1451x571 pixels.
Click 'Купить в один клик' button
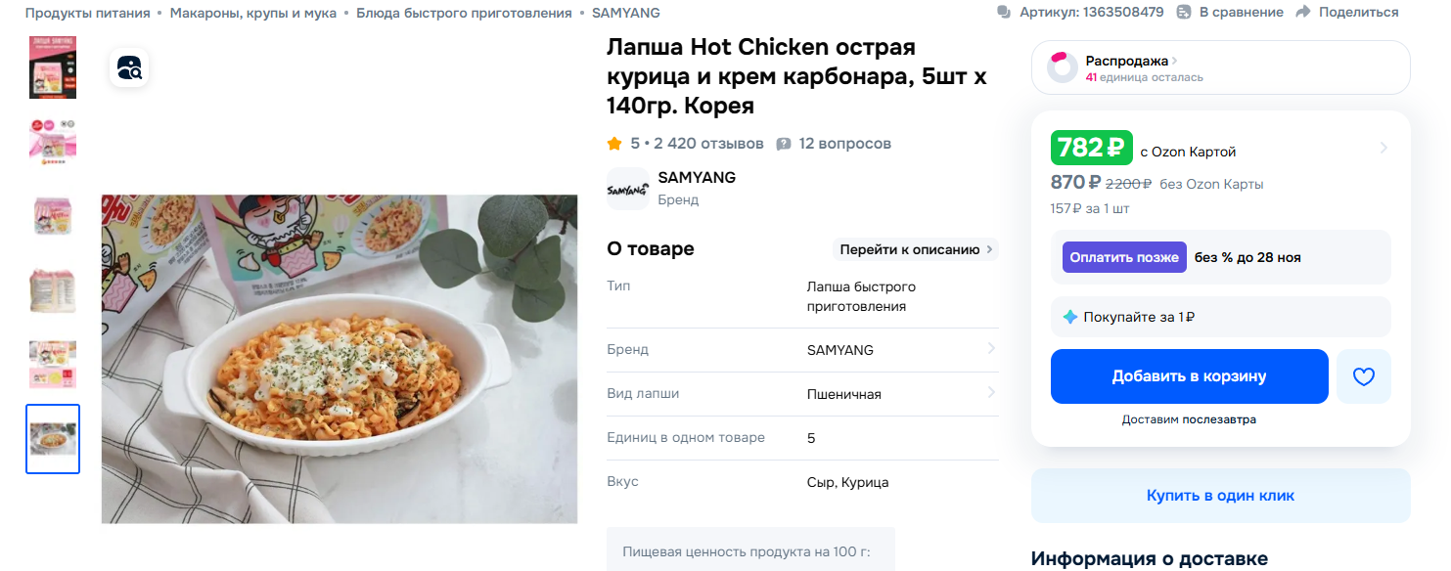(1220, 496)
